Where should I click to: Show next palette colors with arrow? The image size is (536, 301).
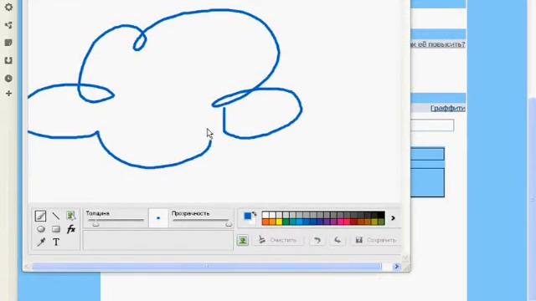coord(393,218)
